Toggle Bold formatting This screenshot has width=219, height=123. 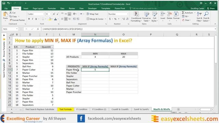(29, 19)
